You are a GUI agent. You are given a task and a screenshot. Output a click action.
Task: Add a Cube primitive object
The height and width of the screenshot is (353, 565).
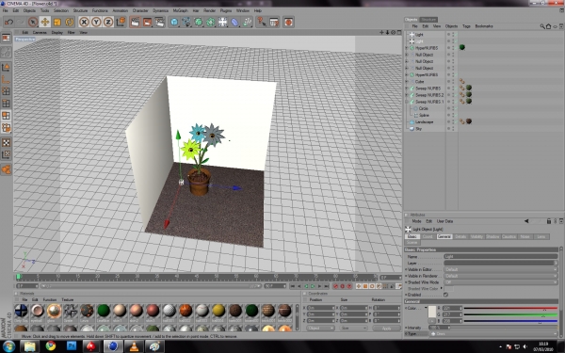coord(174,22)
